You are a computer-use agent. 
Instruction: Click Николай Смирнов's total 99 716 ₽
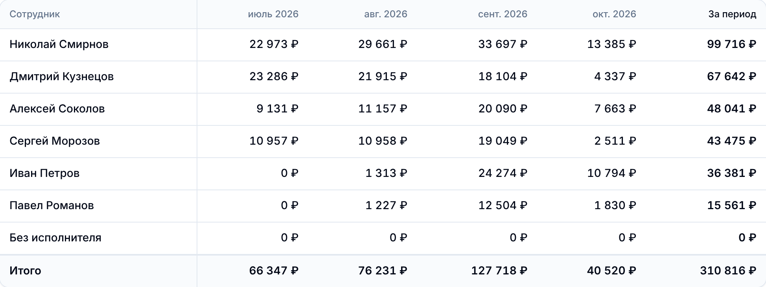731,44
